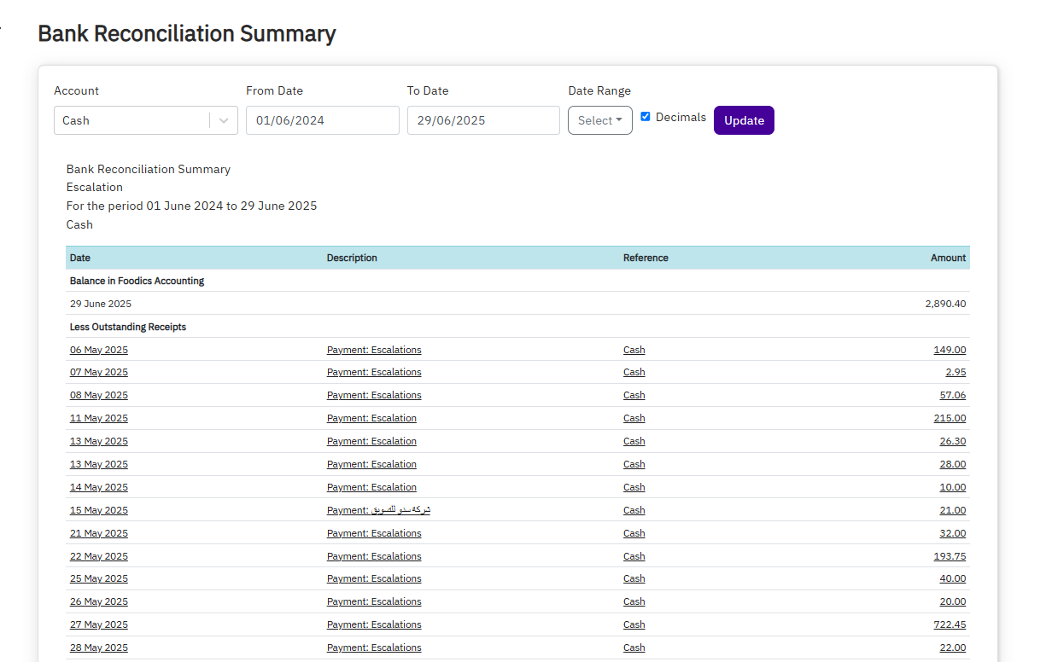
Task: Click the Cash reference on 08 May 2025
Action: pos(634,394)
